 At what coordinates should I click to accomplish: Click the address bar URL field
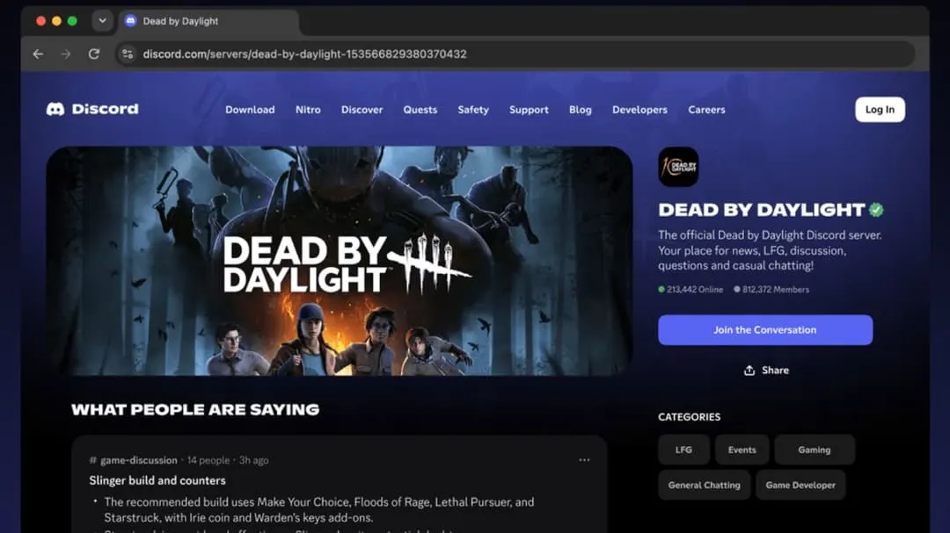(x=515, y=54)
